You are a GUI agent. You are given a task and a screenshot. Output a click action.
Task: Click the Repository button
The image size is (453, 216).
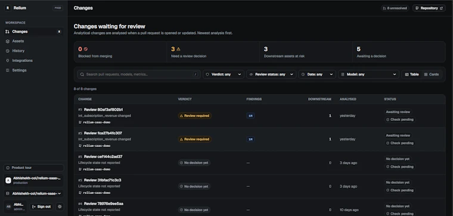[x=429, y=8]
